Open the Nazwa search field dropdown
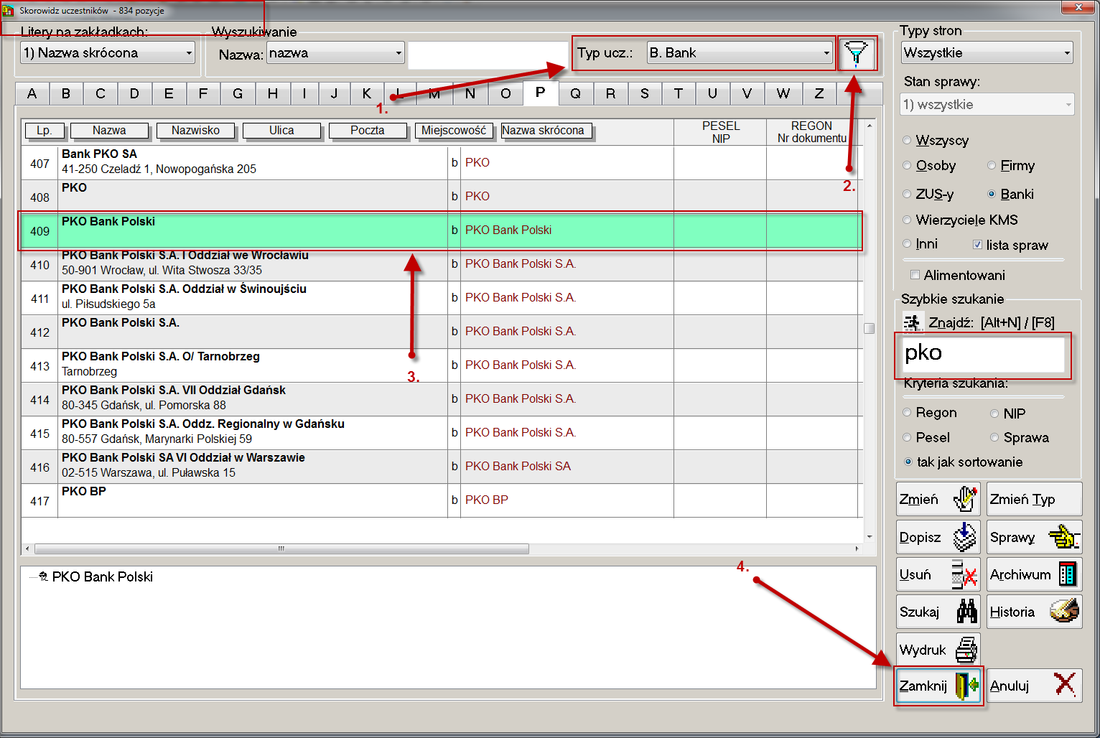 click(335, 53)
